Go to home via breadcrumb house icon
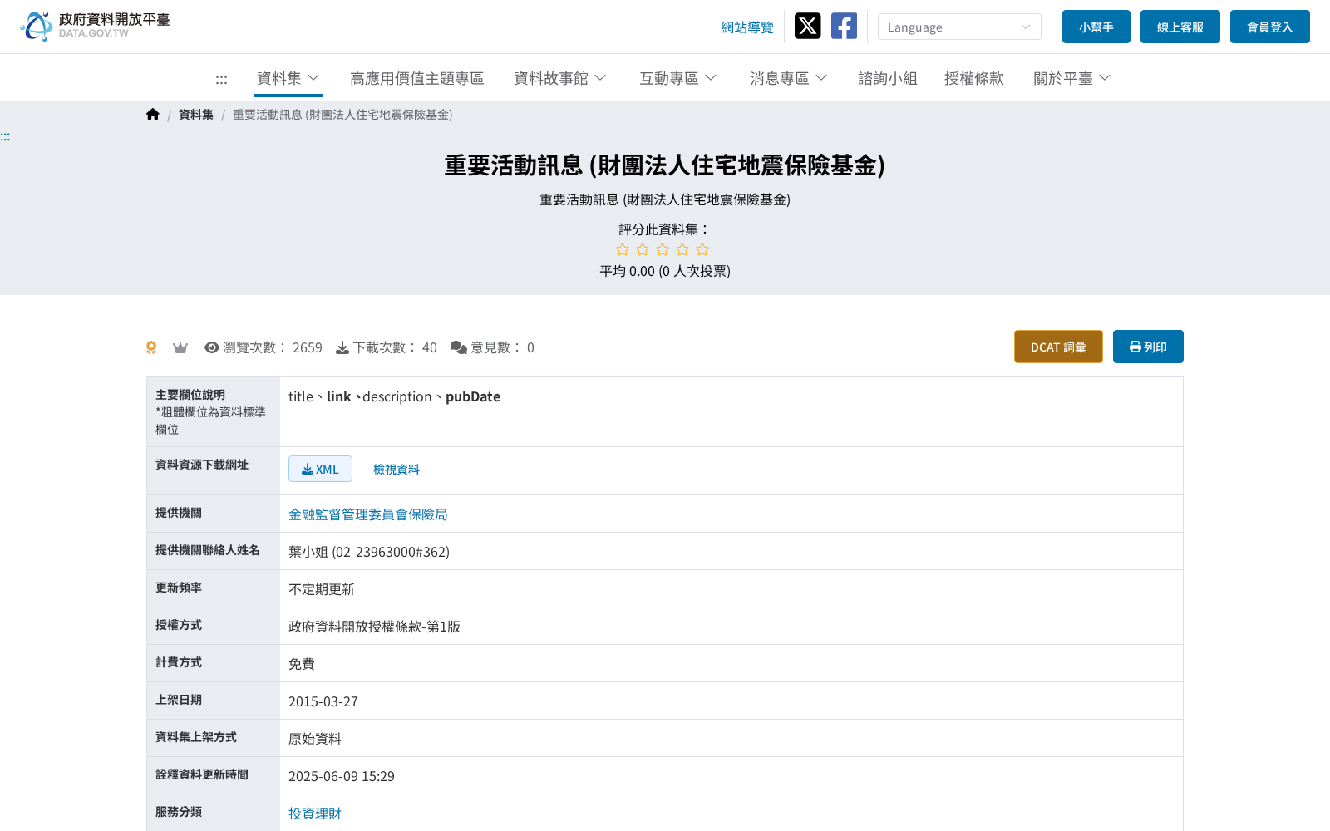The image size is (1330, 831). tap(153, 115)
